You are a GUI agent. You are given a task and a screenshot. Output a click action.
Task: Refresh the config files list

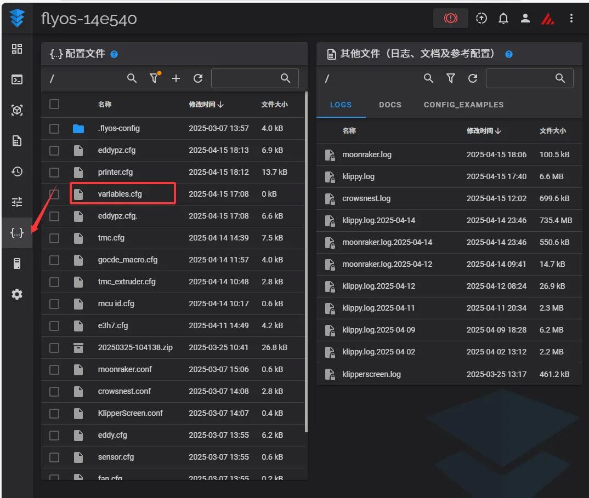pos(198,79)
